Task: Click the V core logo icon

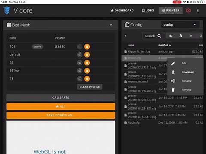Action: [x=7, y=10]
